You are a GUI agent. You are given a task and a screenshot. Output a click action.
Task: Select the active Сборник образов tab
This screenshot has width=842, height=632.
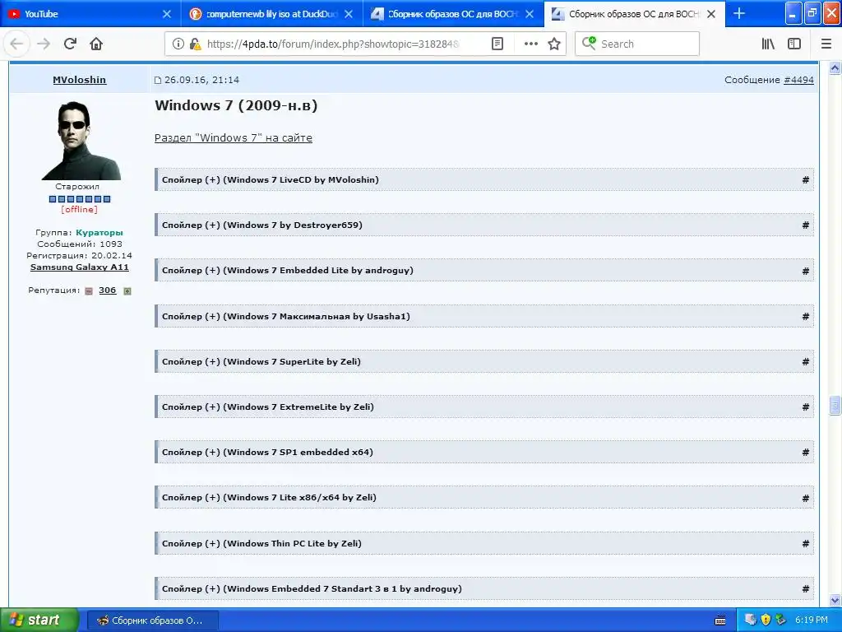click(634, 14)
